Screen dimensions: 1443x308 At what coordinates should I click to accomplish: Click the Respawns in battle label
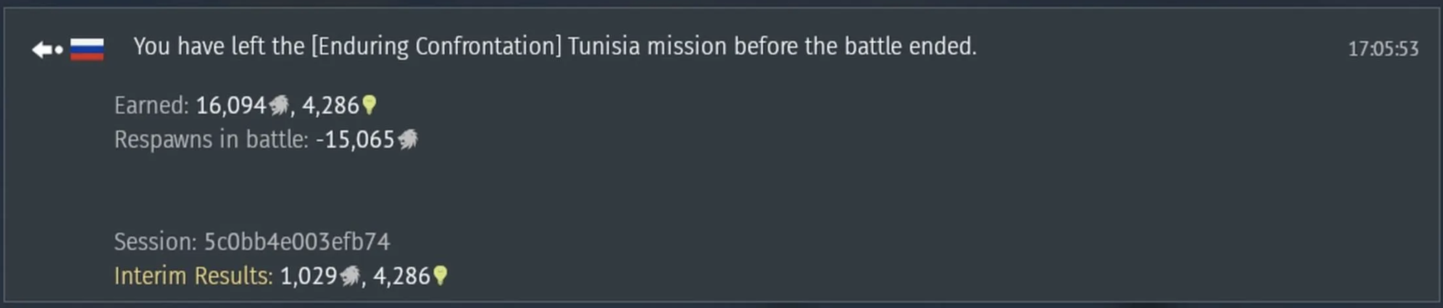point(211,140)
